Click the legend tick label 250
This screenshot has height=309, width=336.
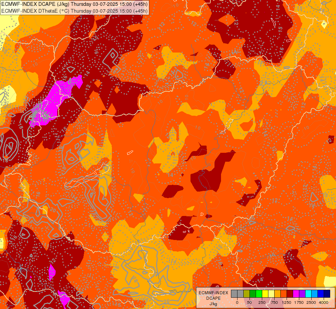tap(262, 302)
